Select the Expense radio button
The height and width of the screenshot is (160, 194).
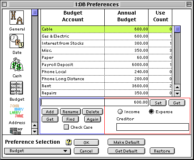151,112
